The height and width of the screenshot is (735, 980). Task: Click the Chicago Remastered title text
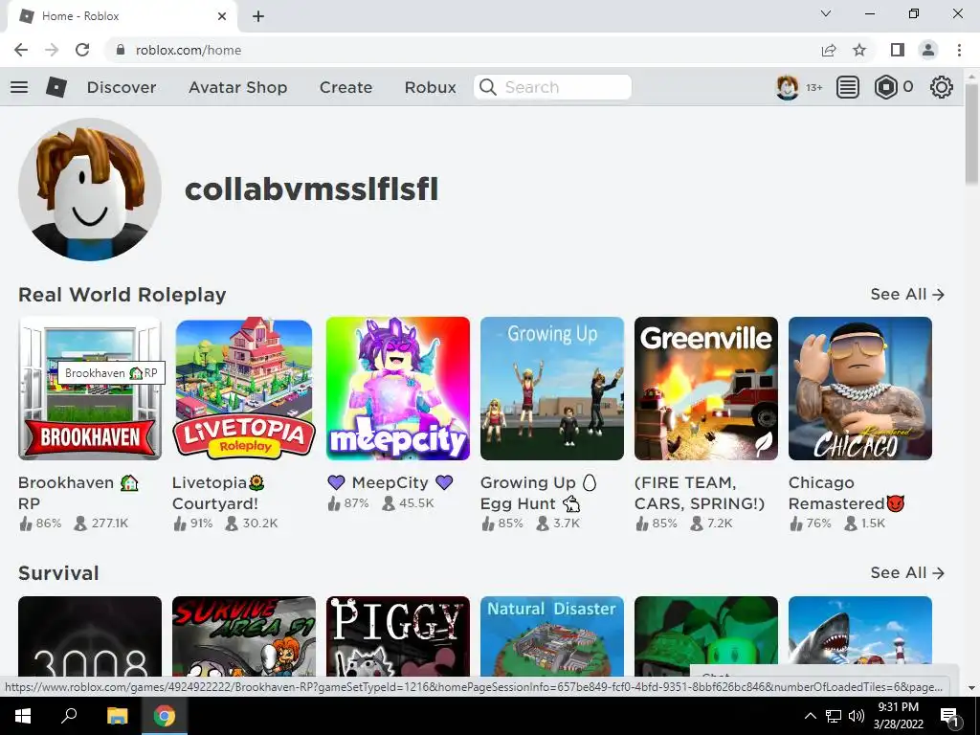pos(846,493)
